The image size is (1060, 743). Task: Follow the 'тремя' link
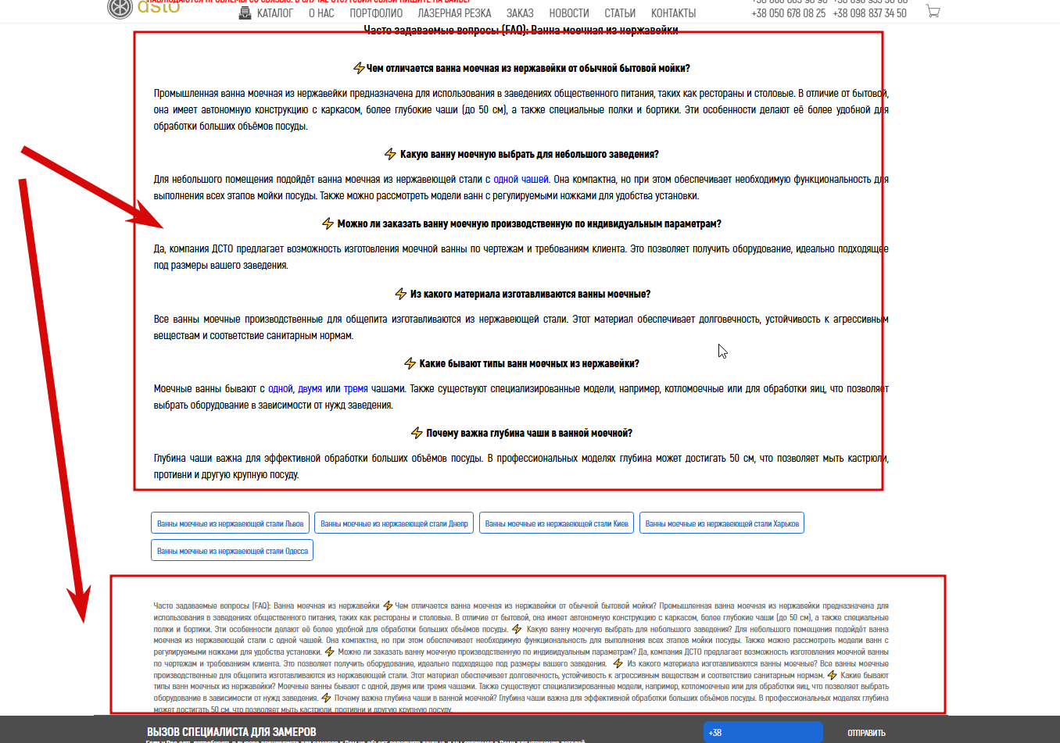tap(356, 388)
